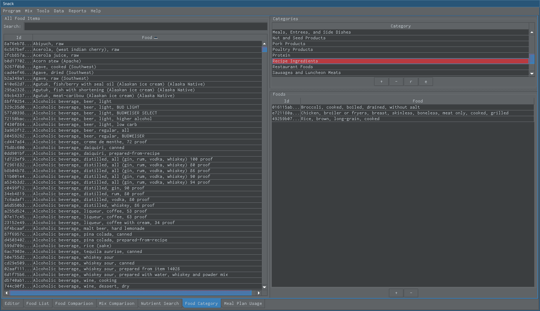Click the category list scrollbar thumb

pyautogui.click(x=532, y=59)
